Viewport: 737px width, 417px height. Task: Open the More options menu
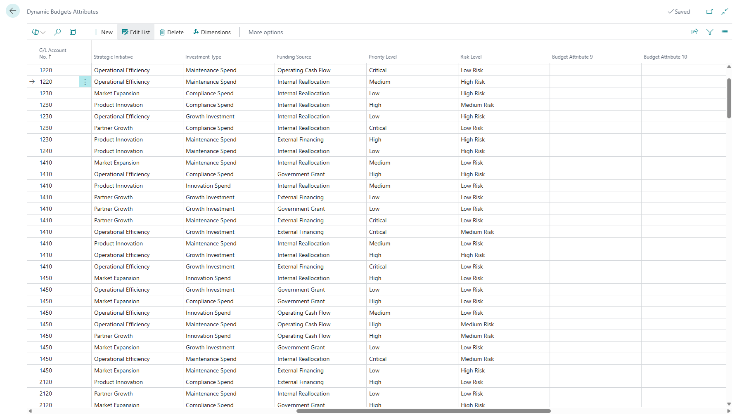coord(265,32)
